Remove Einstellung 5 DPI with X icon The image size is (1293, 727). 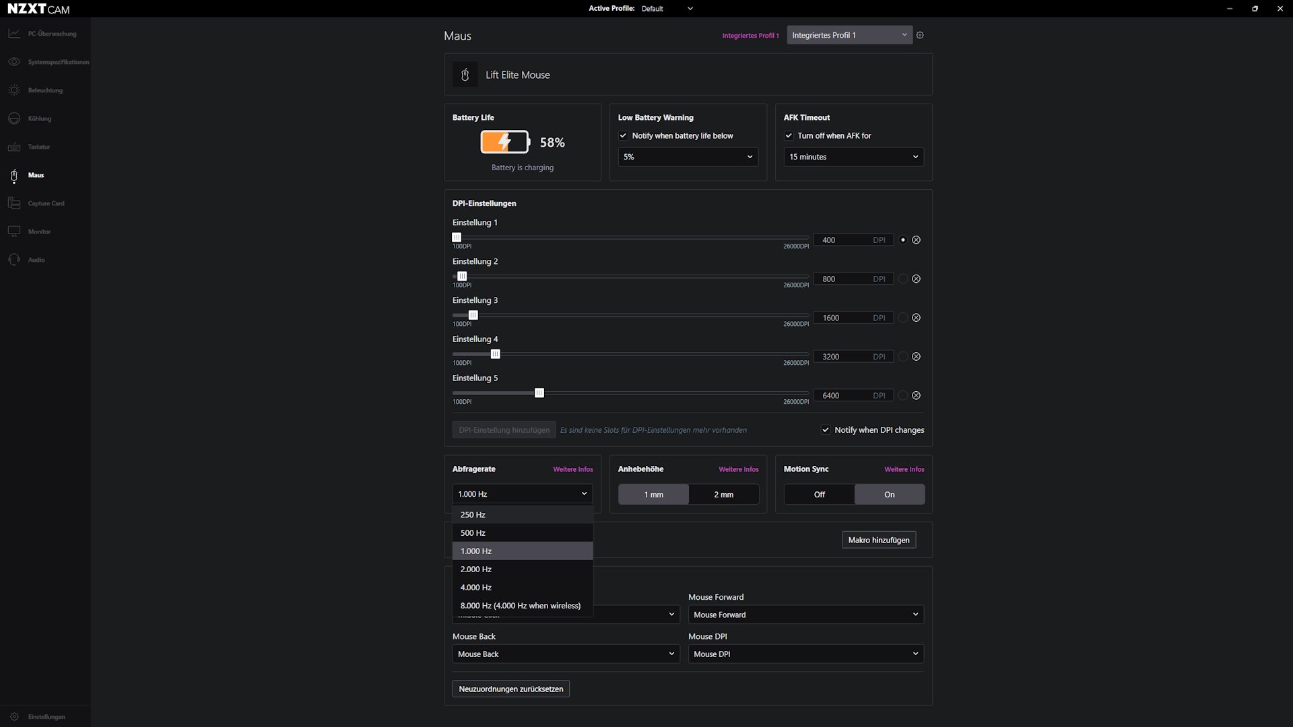pyautogui.click(x=917, y=396)
